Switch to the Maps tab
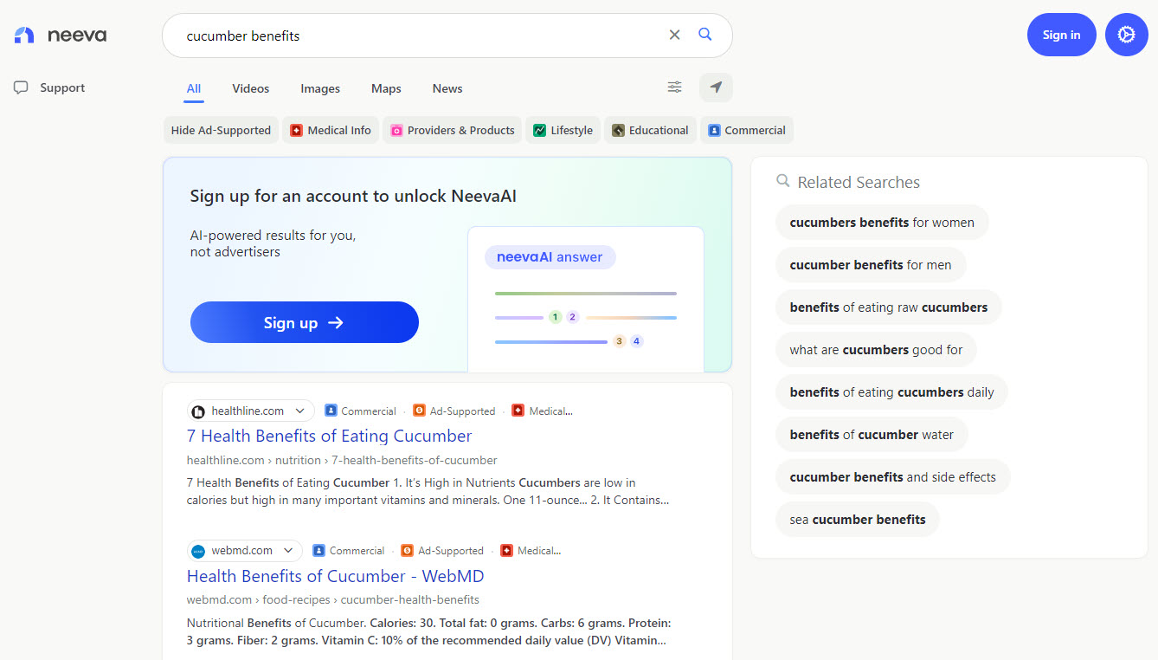The height and width of the screenshot is (660, 1158). pos(386,88)
